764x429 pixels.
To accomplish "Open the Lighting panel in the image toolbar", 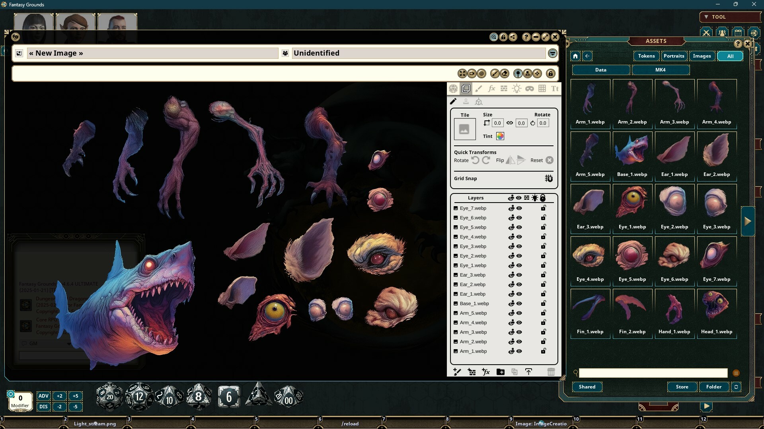I will [517, 89].
